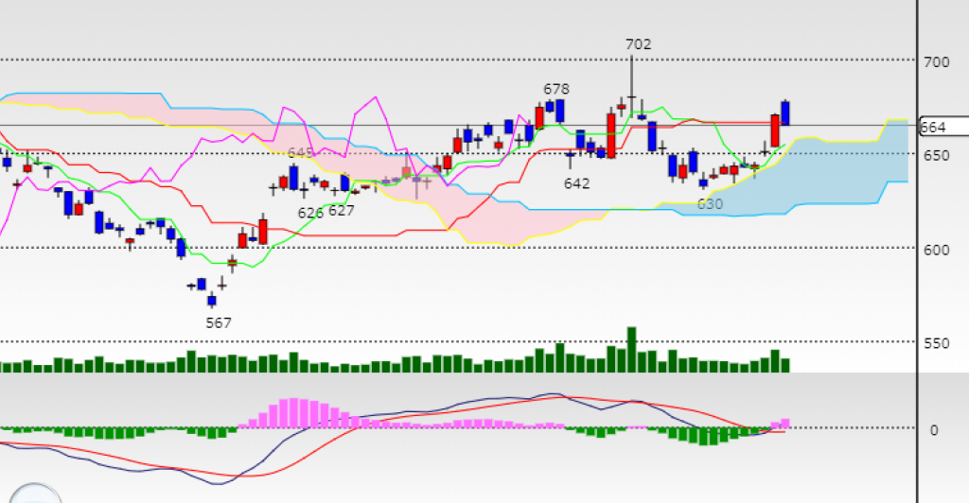
Task: Click the MACD zero axis label
Action: [x=934, y=430]
